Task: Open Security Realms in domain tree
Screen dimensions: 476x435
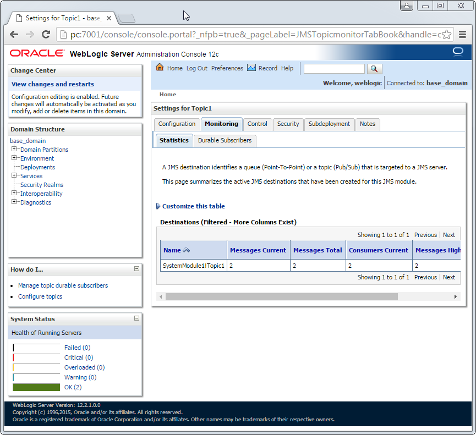Action: pos(42,185)
